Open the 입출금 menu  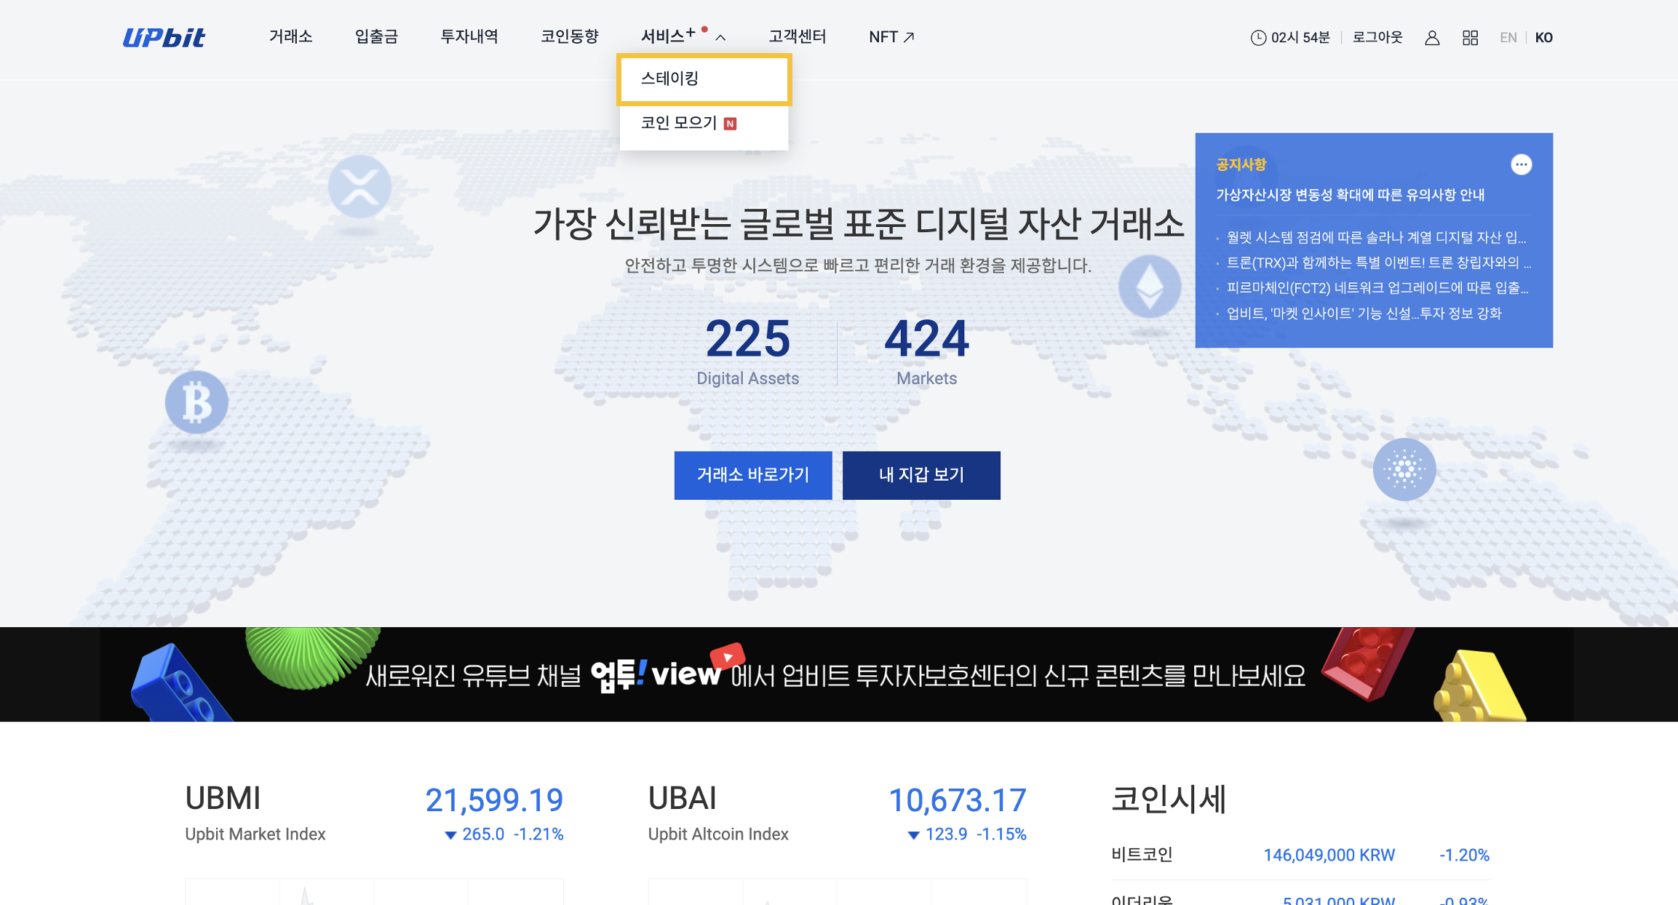pyautogui.click(x=376, y=36)
